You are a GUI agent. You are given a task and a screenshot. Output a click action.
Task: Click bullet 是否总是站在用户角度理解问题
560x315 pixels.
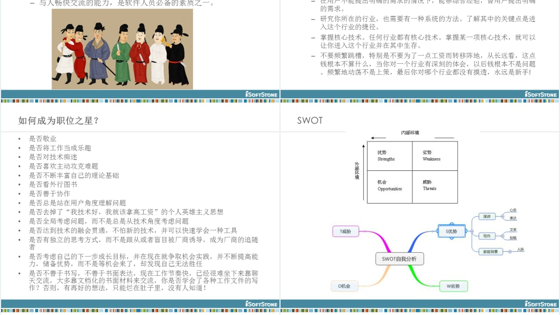78,203
